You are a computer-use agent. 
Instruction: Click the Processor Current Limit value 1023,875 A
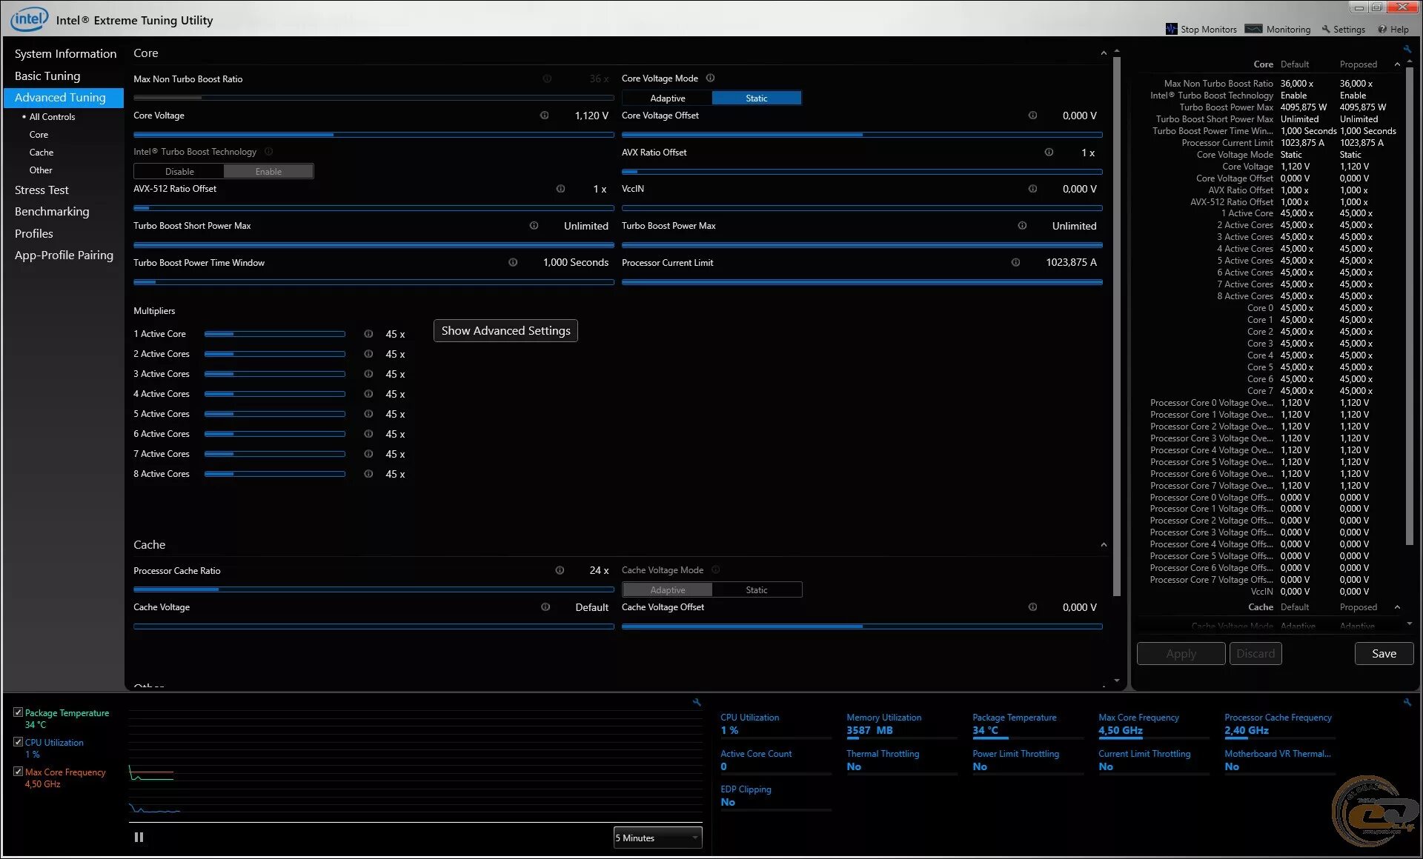coord(1071,262)
